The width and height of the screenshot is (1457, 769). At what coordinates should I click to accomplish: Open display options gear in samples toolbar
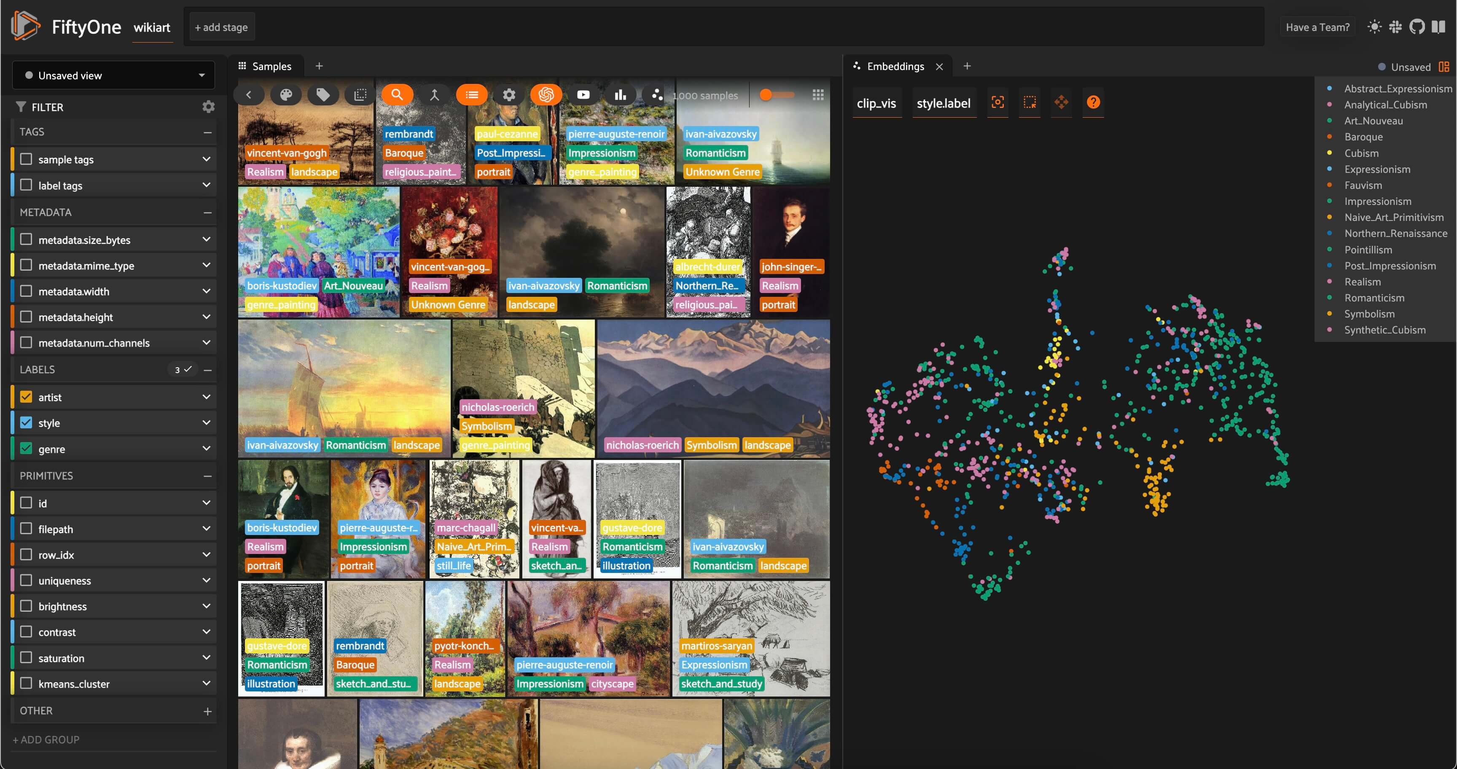pyautogui.click(x=509, y=95)
